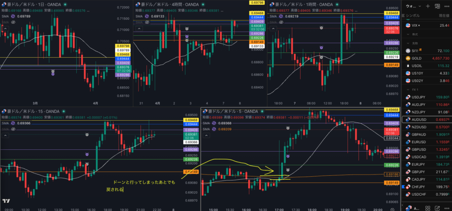Open the watchlist advanced view table icon
Viewport: 452px width, 211px height.
coord(437,6)
